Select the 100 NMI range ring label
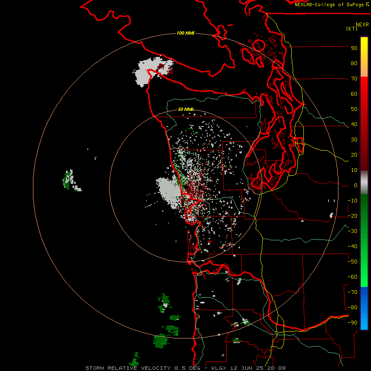 tap(186, 33)
